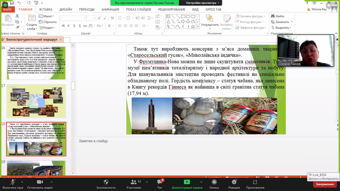Click the Найти search icon in ribbon

pos(277,16)
